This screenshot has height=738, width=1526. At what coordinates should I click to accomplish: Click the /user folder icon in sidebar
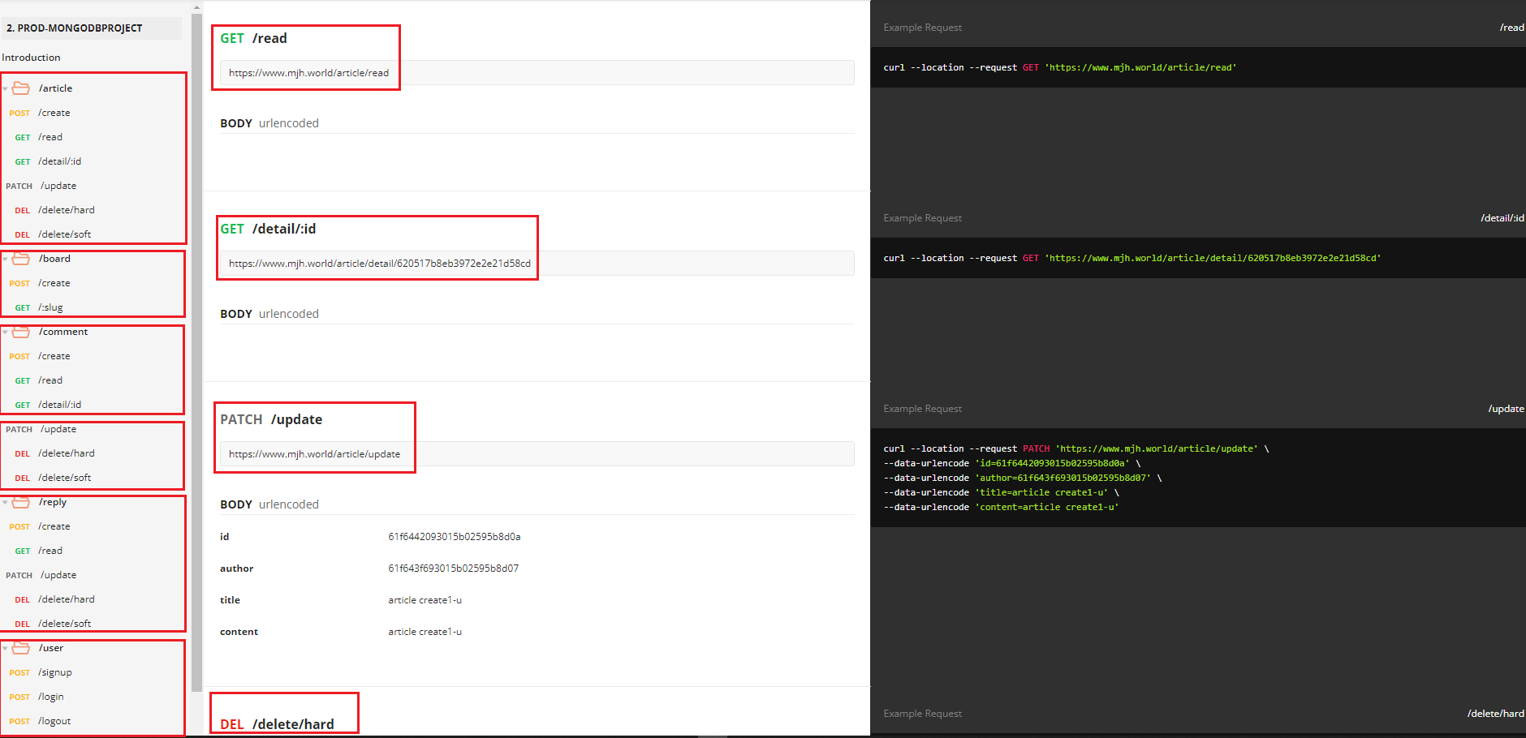coord(21,648)
